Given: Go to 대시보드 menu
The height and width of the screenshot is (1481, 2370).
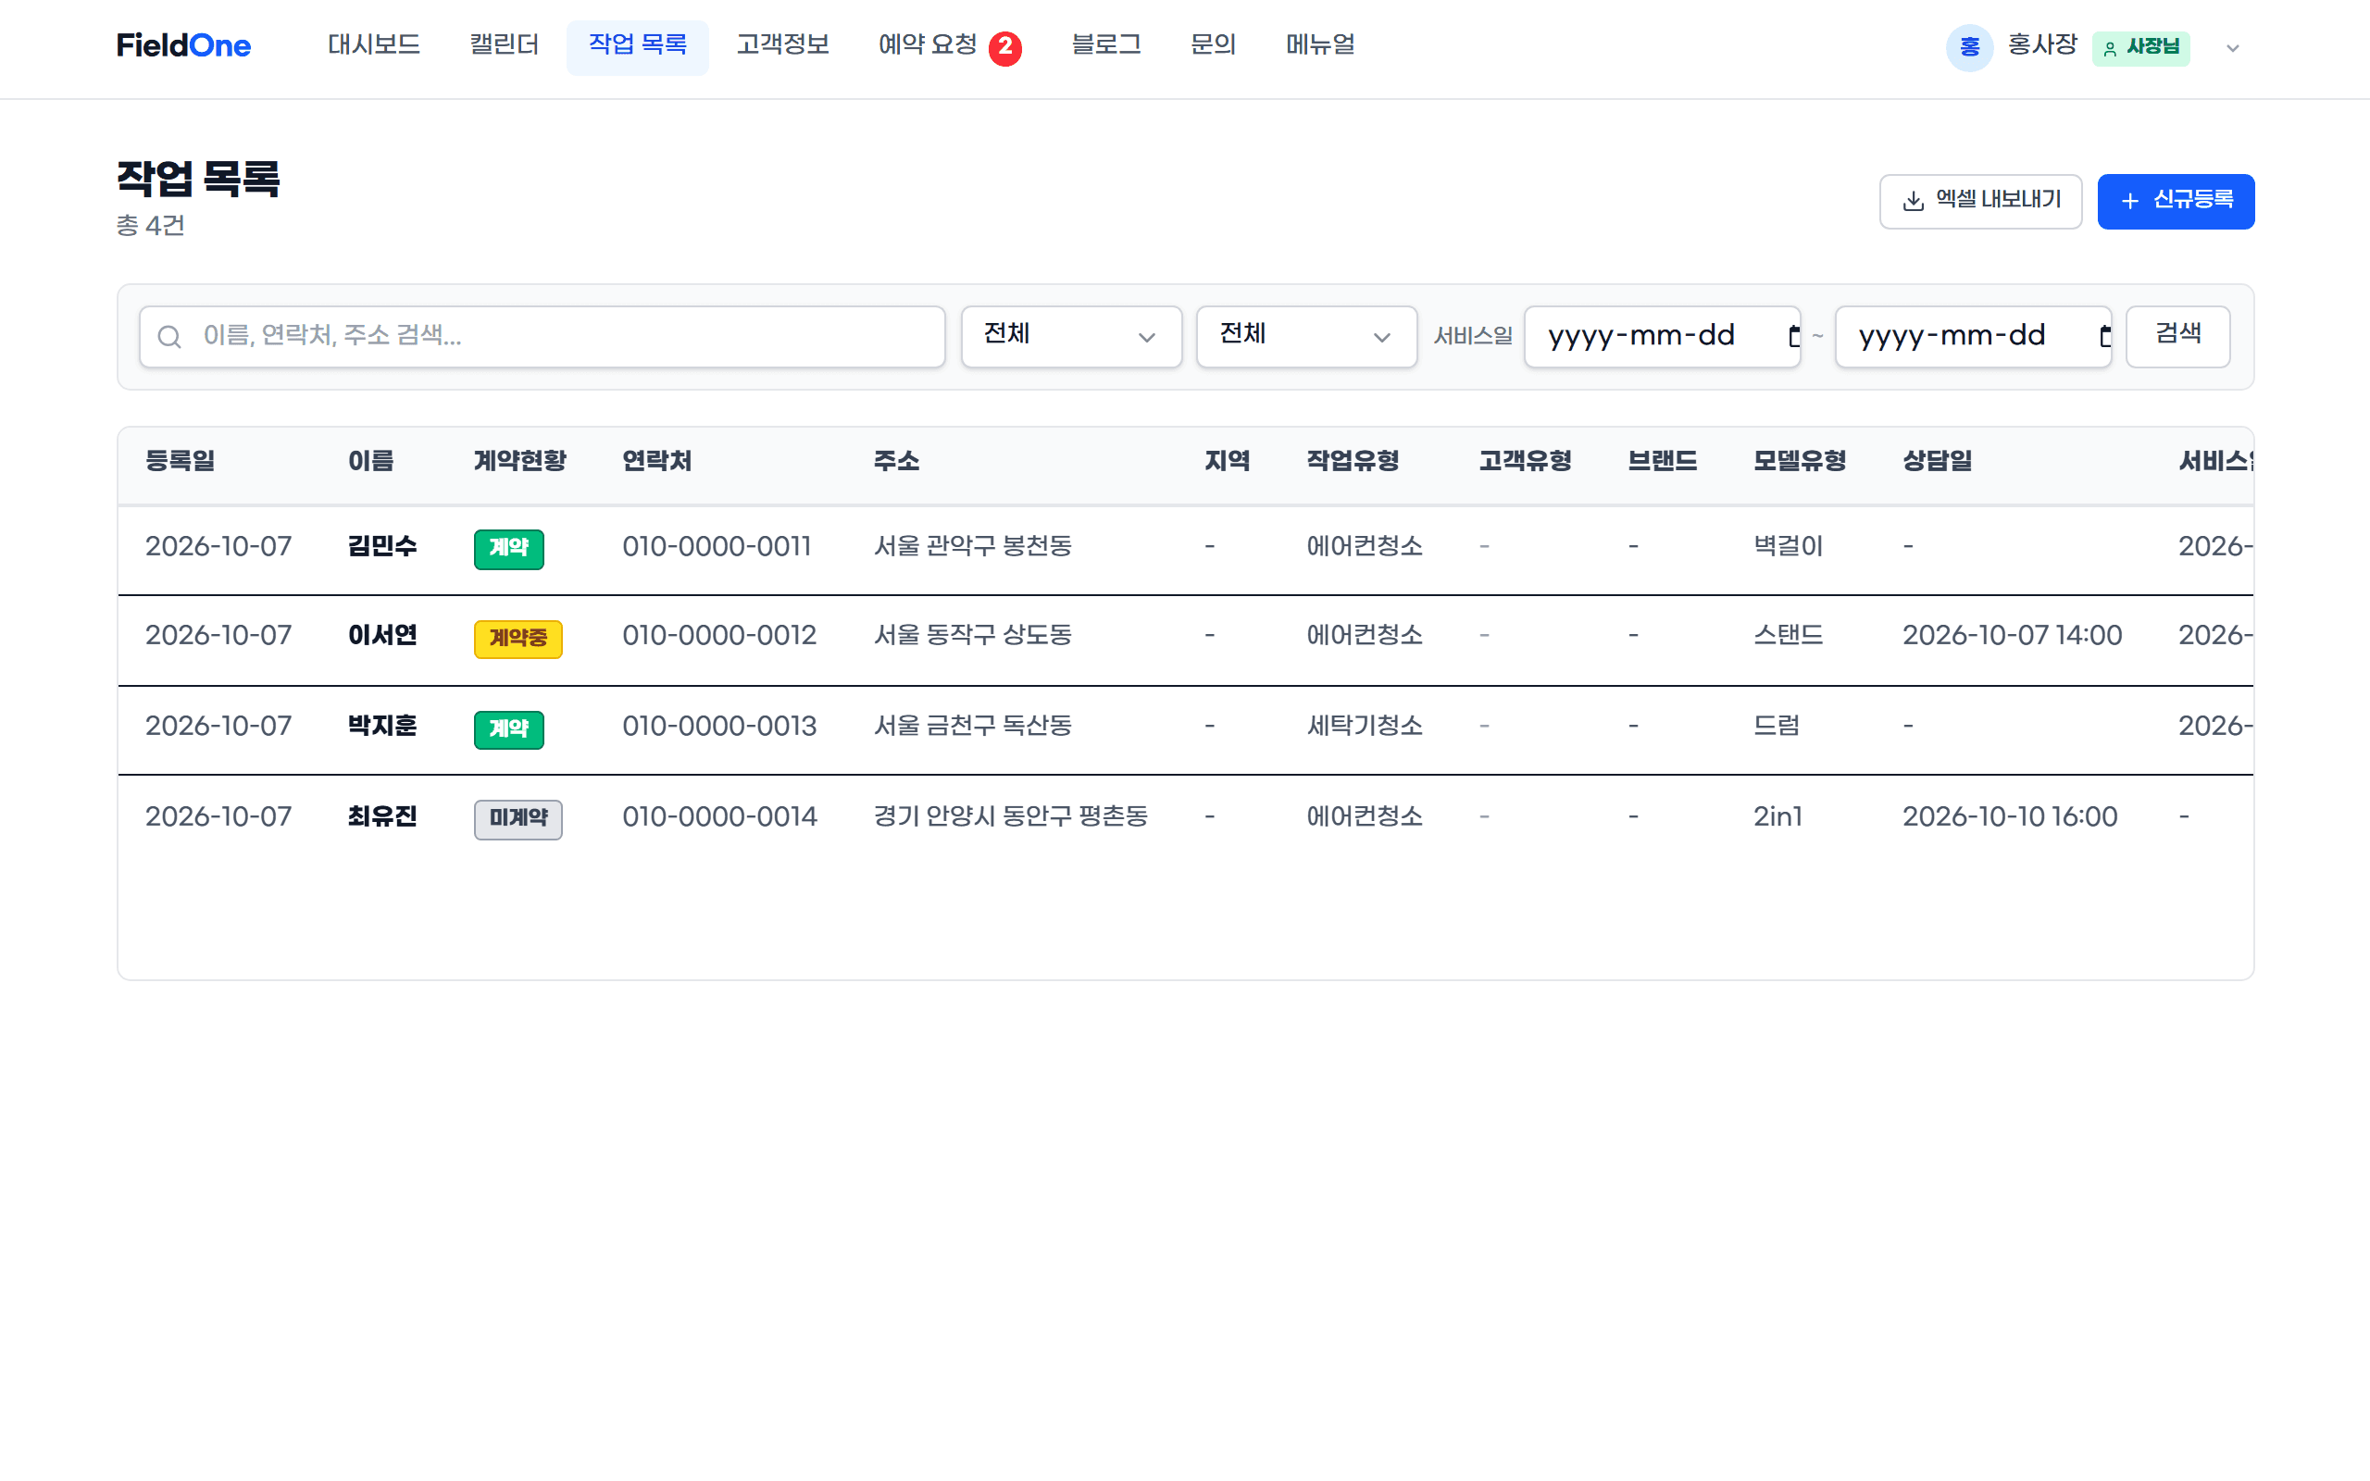Looking at the screenshot, I should click(x=374, y=46).
